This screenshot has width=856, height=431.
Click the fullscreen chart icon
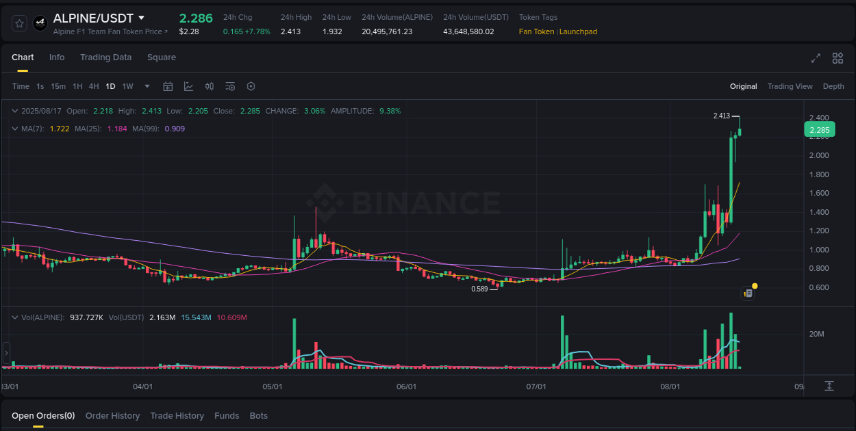[x=816, y=58]
